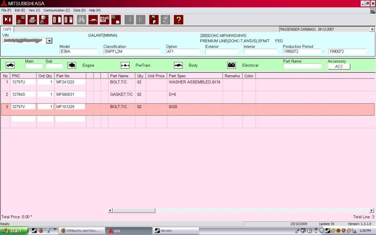Click the printer toolbar icon
The height and width of the screenshot is (235, 376).
coord(32,20)
